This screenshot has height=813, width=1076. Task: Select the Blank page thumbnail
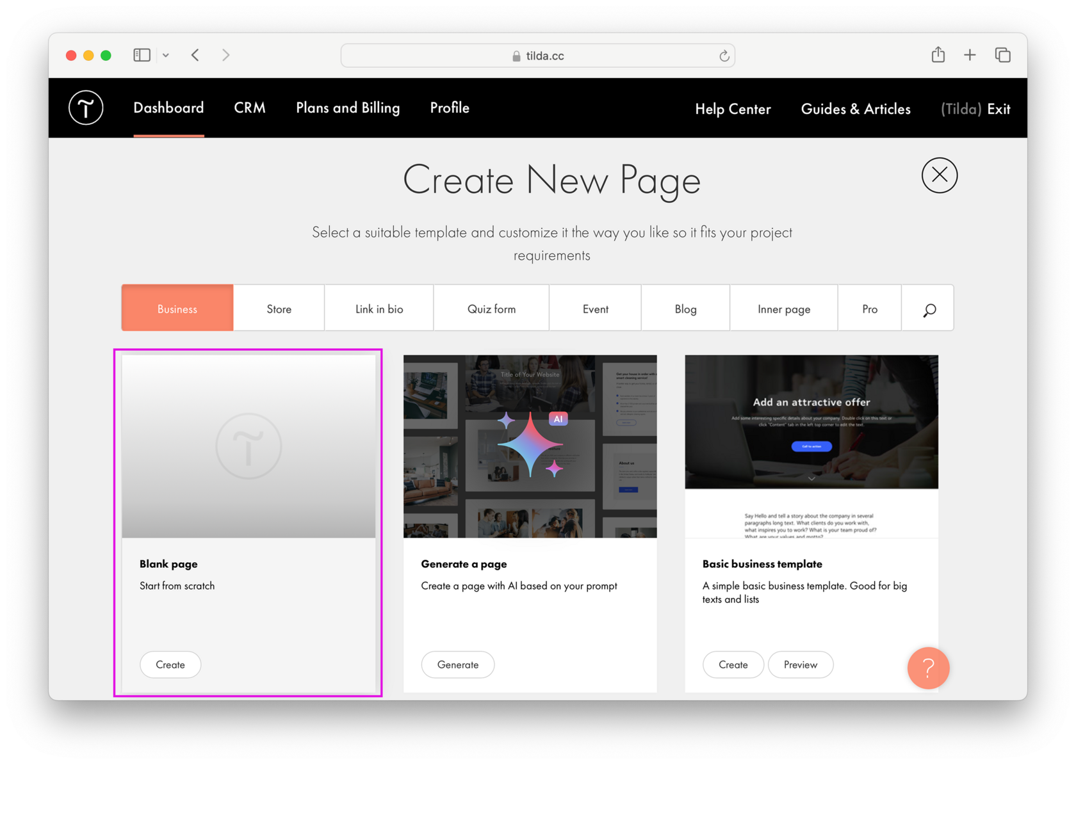point(249,446)
